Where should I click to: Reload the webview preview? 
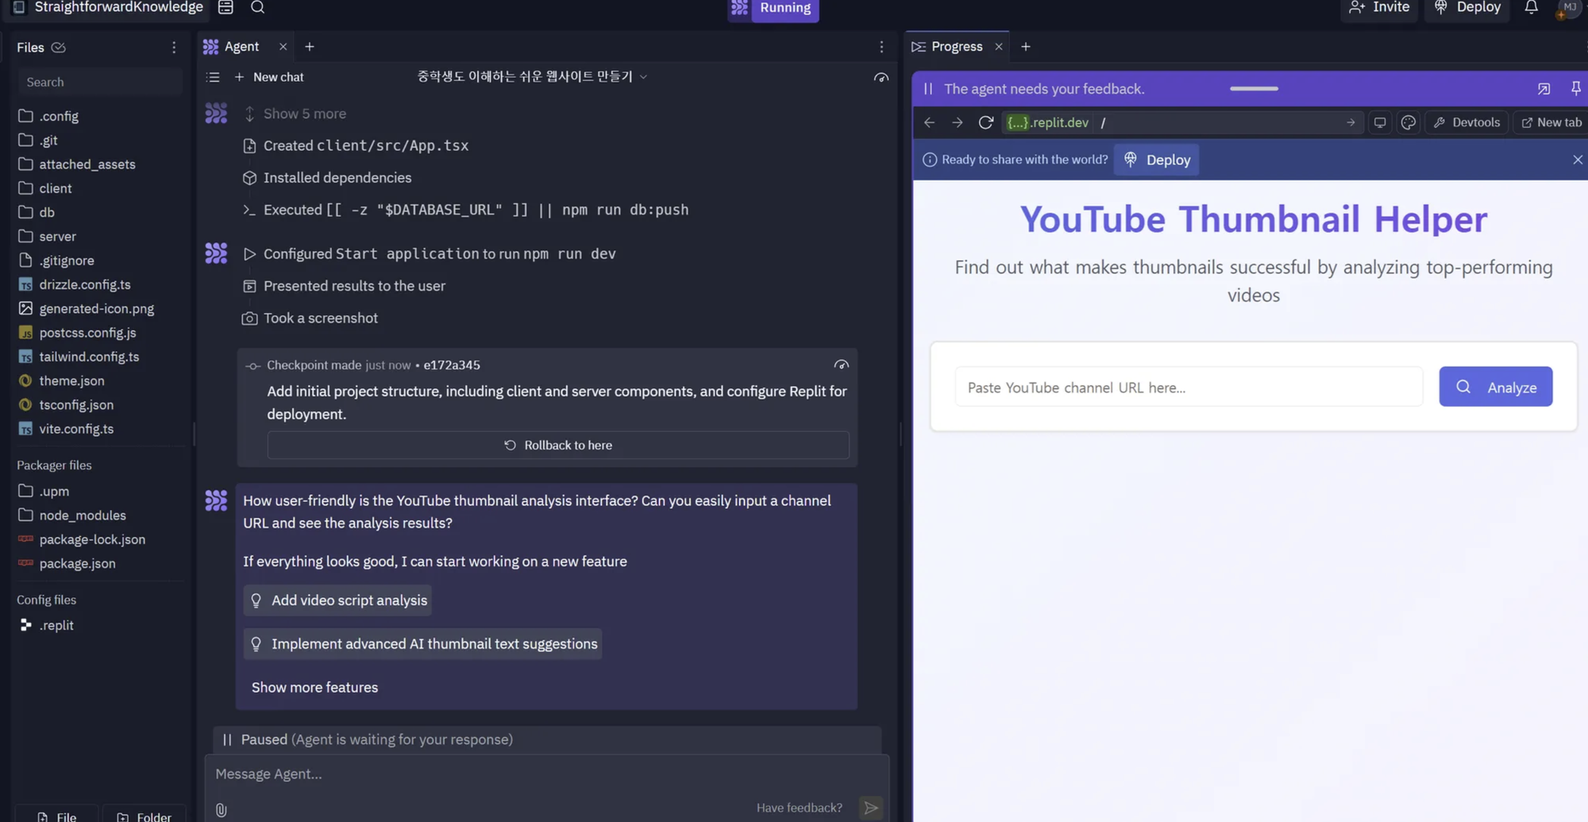tap(986, 122)
